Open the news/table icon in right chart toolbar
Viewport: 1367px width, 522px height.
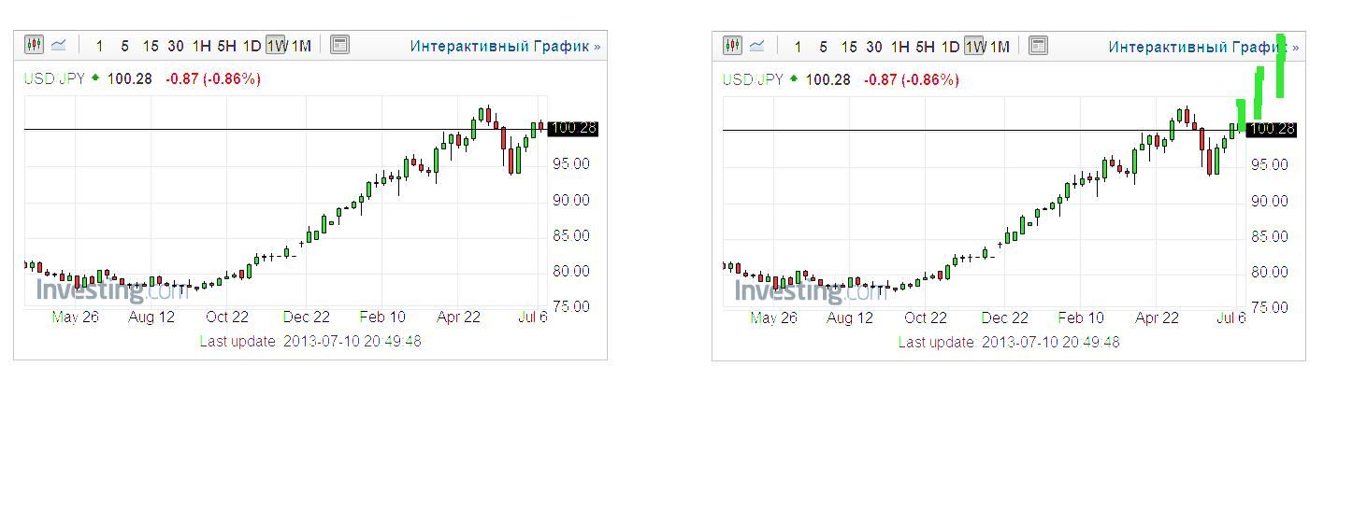1038,45
